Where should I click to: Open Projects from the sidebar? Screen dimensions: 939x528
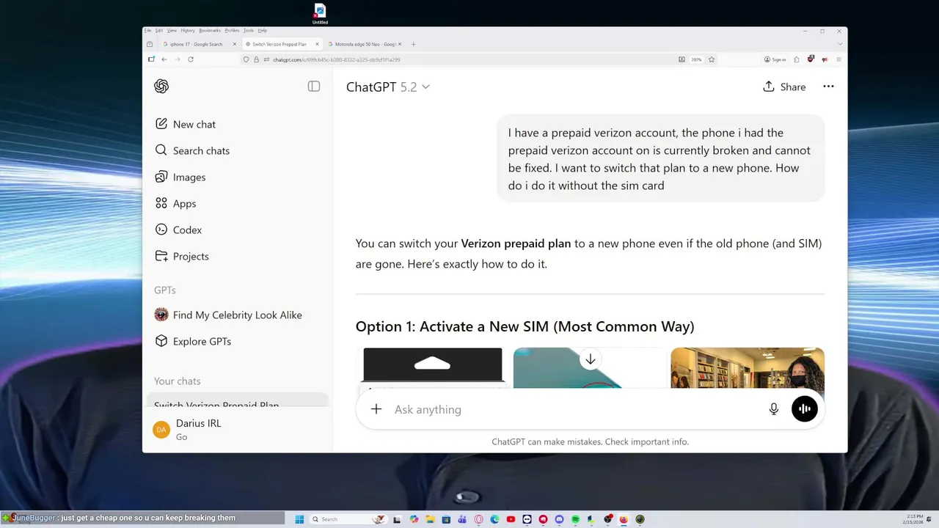237,256
